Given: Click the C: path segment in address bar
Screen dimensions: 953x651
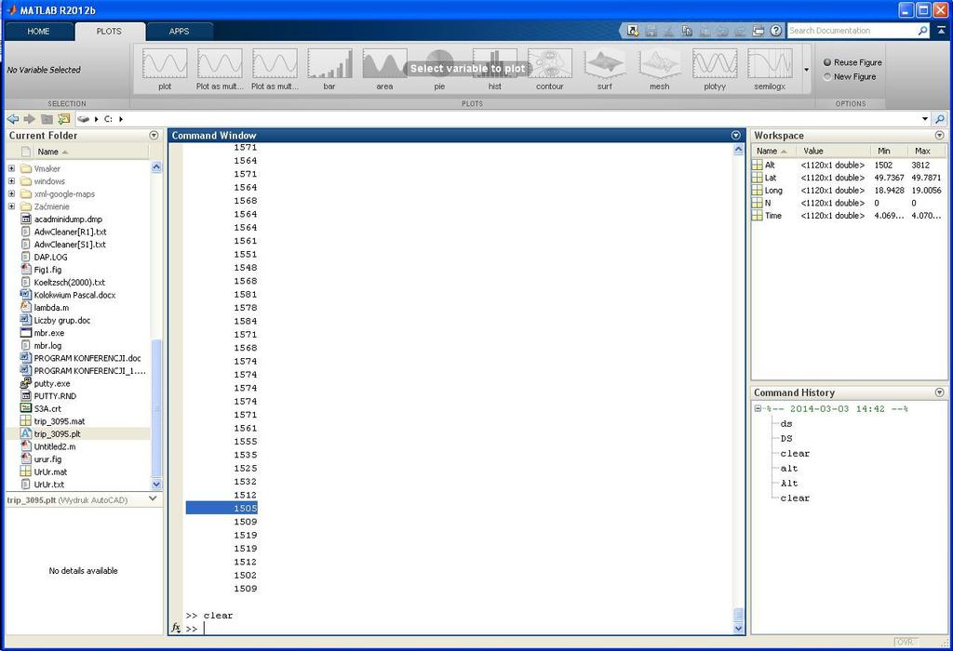Looking at the screenshot, I should pyautogui.click(x=108, y=119).
